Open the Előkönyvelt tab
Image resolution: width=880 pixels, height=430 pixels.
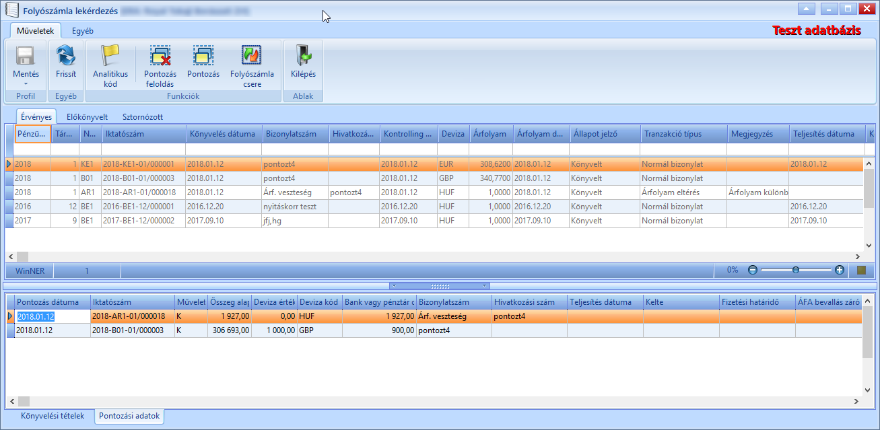coord(88,117)
